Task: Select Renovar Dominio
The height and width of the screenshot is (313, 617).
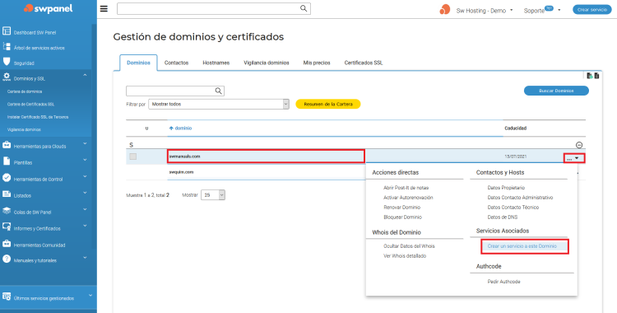Action: pyautogui.click(x=401, y=208)
